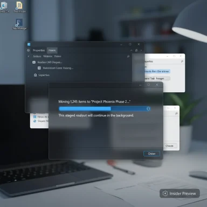Image resolution: width=207 pixels, height=207 pixels.
Task: Click the gray "Task" button in white Properties window
Action: 157,78
